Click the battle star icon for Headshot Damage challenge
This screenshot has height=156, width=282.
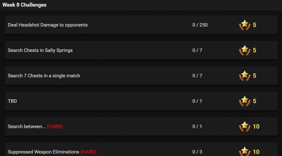click(x=245, y=25)
